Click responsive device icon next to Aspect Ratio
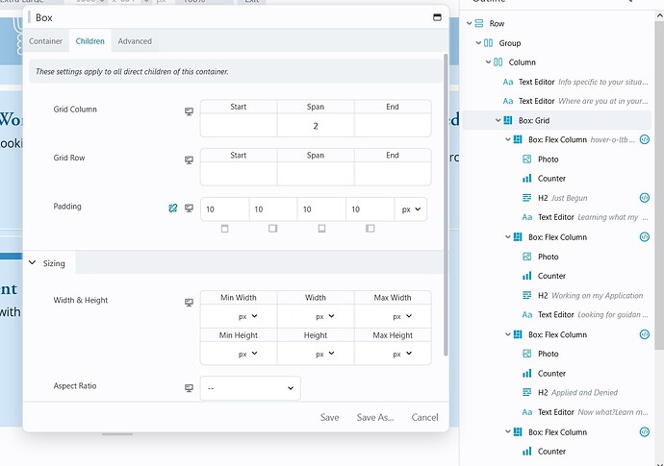 (190, 388)
